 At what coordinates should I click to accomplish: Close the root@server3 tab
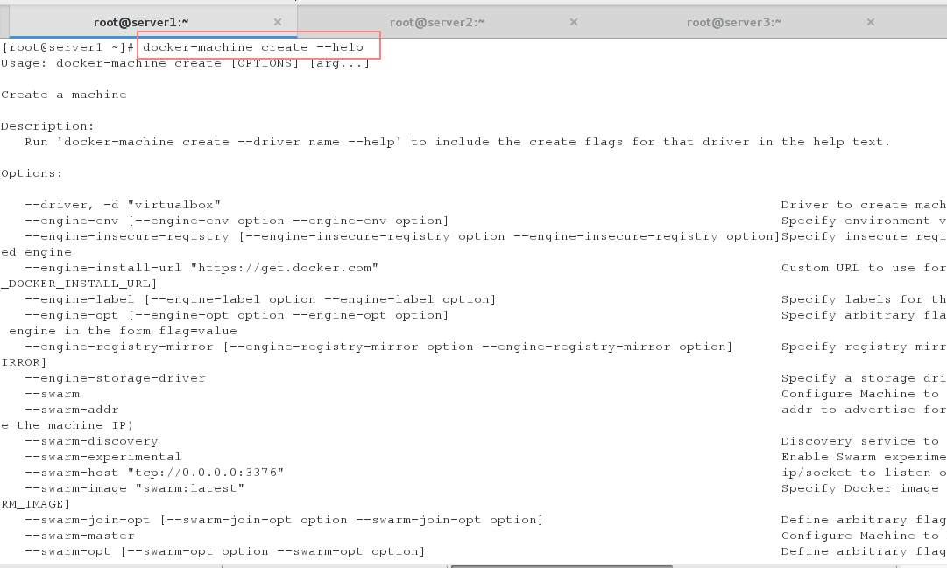click(871, 23)
